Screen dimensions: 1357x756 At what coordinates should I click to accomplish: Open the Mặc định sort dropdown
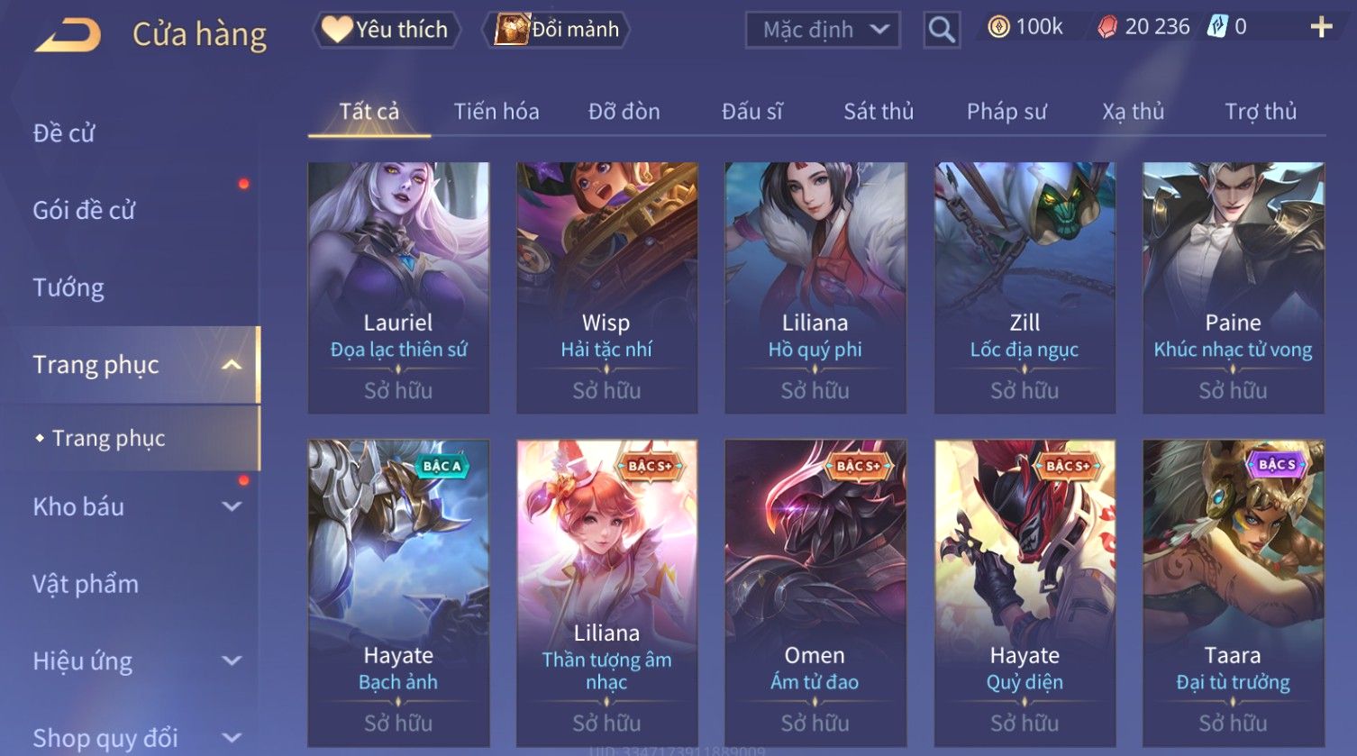[823, 30]
